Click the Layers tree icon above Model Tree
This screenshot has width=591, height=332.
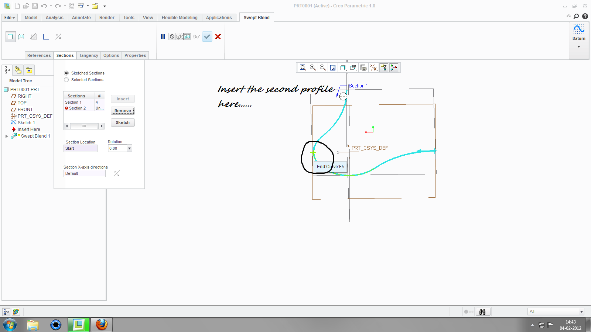(x=18, y=70)
